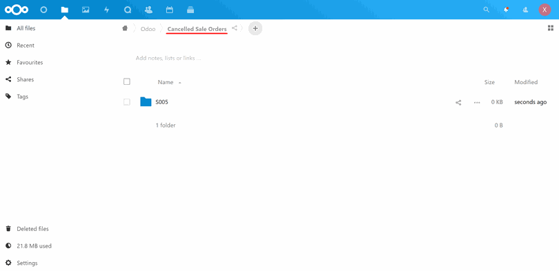Open the Files app icon

coord(65,10)
